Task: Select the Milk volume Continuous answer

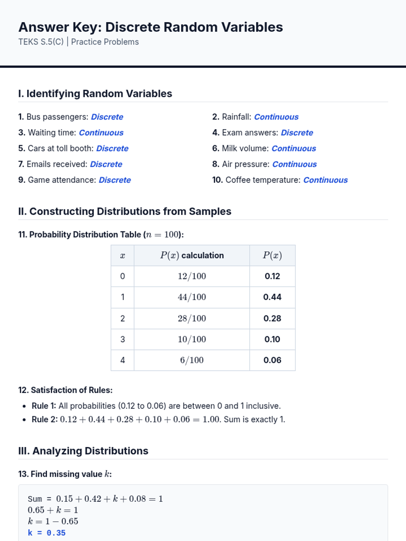Action: (x=294, y=148)
